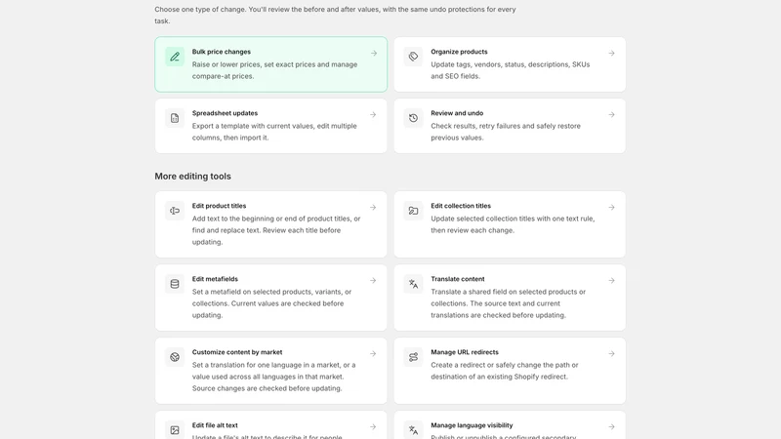
Task: Click the pencil icon on Bulk price changes
Action: (x=175, y=57)
